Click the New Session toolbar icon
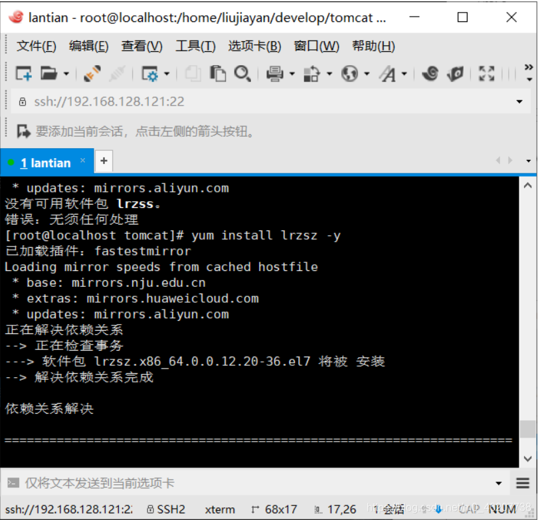Viewport: 538px width, 520px height. click(24, 74)
